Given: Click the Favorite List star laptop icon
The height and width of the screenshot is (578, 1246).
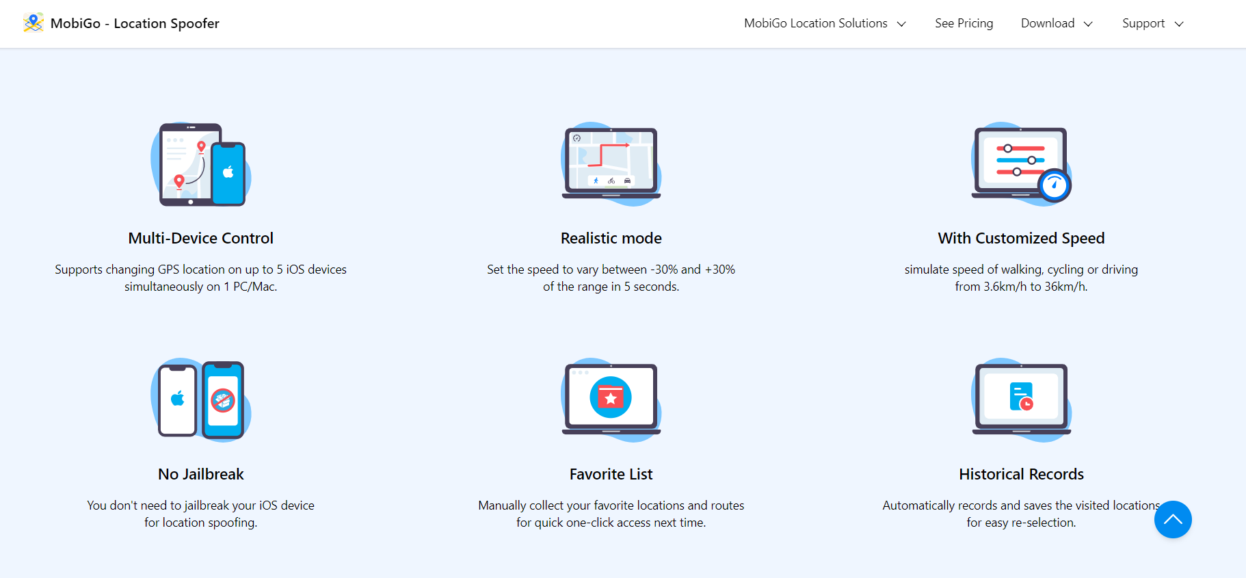Looking at the screenshot, I should pyautogui.click(x=611, y=400).
